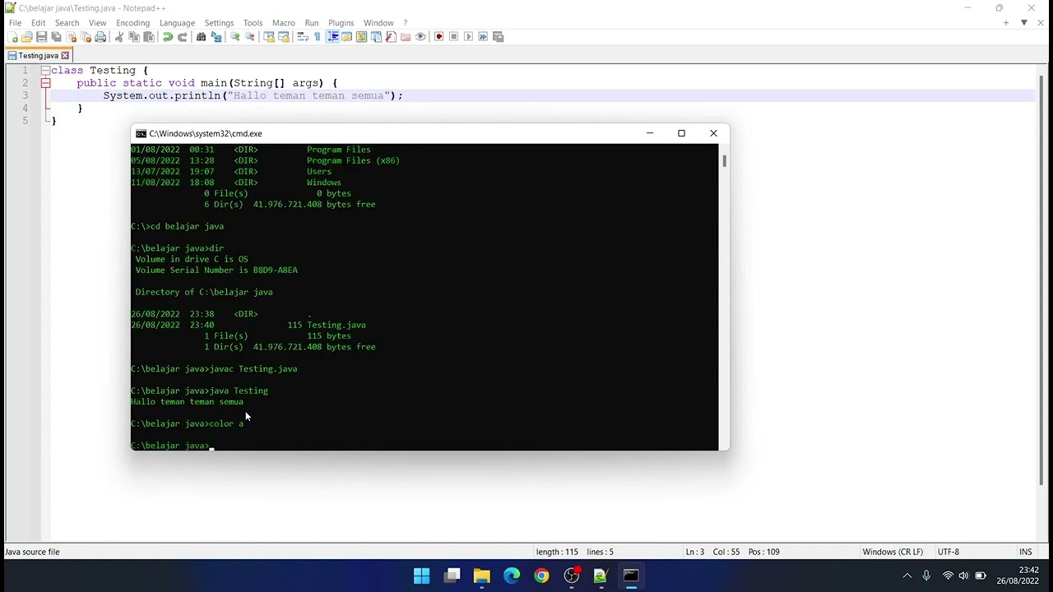1053x592 pixels.
Task: Click 'Java source file' status text
Action: point(32,552)
